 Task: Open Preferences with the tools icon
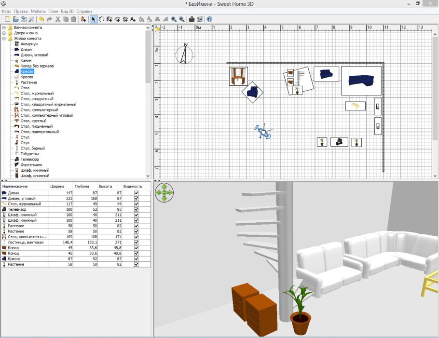(31, 19)
